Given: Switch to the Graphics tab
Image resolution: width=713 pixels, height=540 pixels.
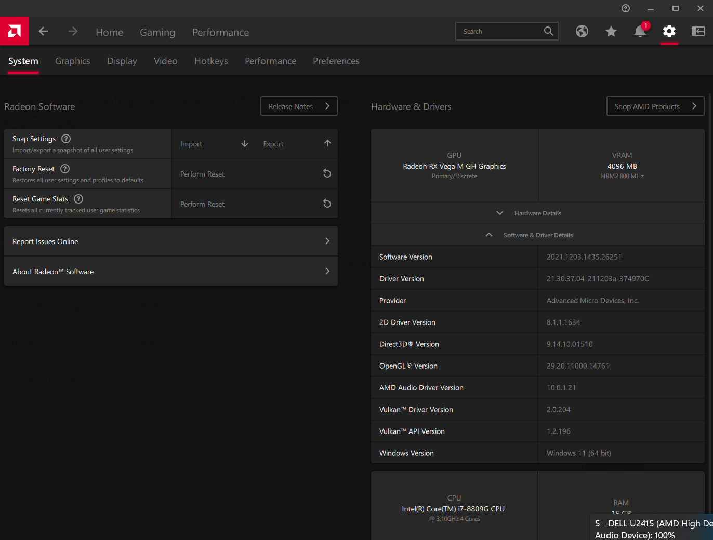Looking at the screenshot, I should [x=72, y=61].
